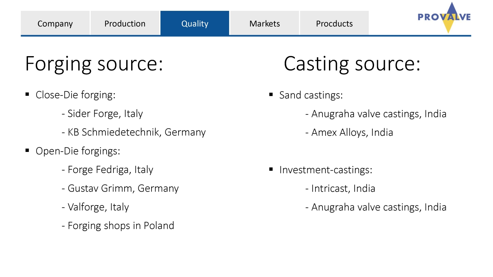Open the Procducts tab
Image resolution: width=493 pixels, height=277 pixels.
(x=334, y=23)
